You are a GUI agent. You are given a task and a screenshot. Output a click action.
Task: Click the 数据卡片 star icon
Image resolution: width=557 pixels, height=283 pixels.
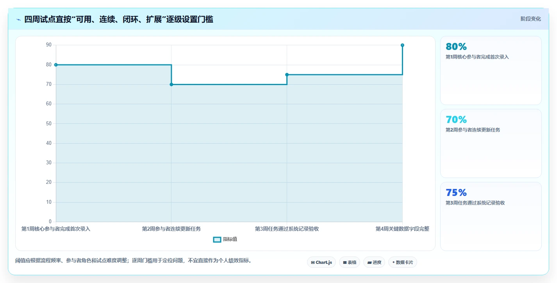tap(393, 262)
